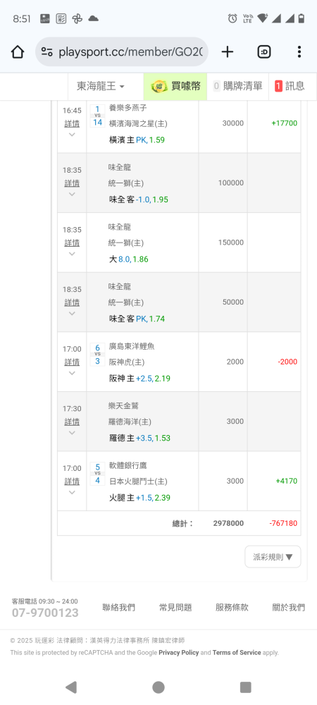Tap the Android back navigation button
The height and width of the screenshot is (705, 317).
(70, 687)
